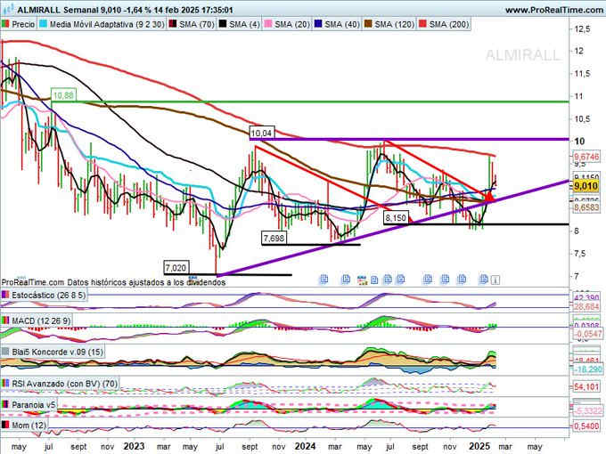Select the 10,04 resistance label
This screenshot has height=454, width=606.
[262, 134]
